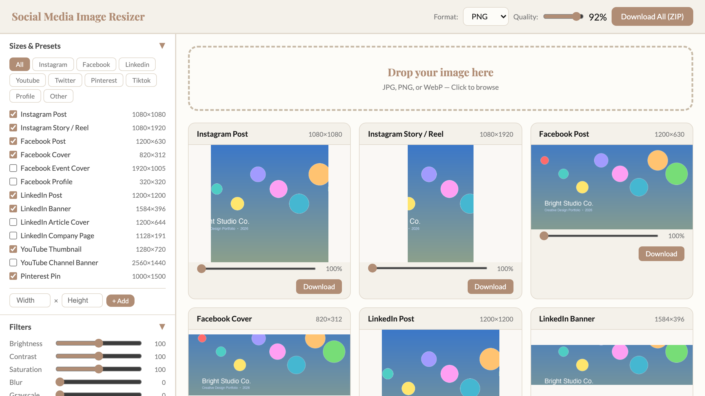Uncheck the Facebook Cover checkbox

(x=13, y=155)
